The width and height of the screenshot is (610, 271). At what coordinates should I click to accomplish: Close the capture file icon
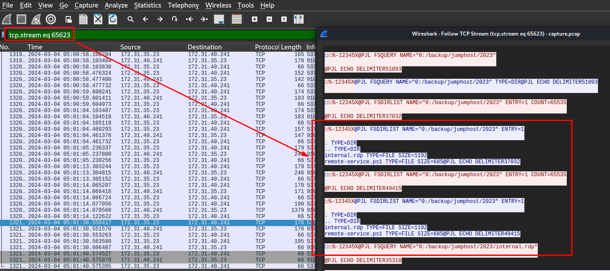[x=98, y=19]
